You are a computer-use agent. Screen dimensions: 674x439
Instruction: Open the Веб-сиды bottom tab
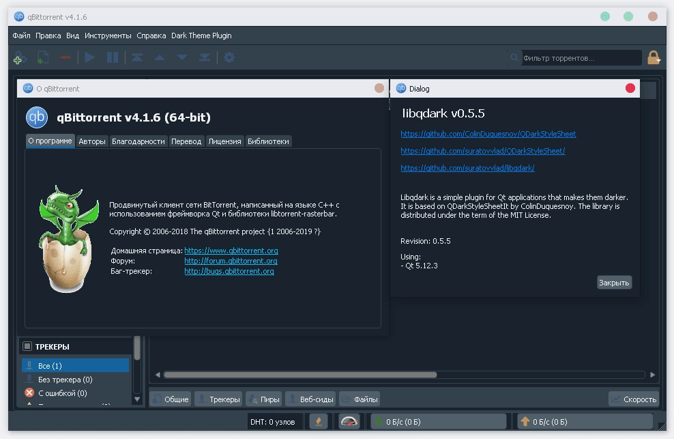click(x=310, y=399)
